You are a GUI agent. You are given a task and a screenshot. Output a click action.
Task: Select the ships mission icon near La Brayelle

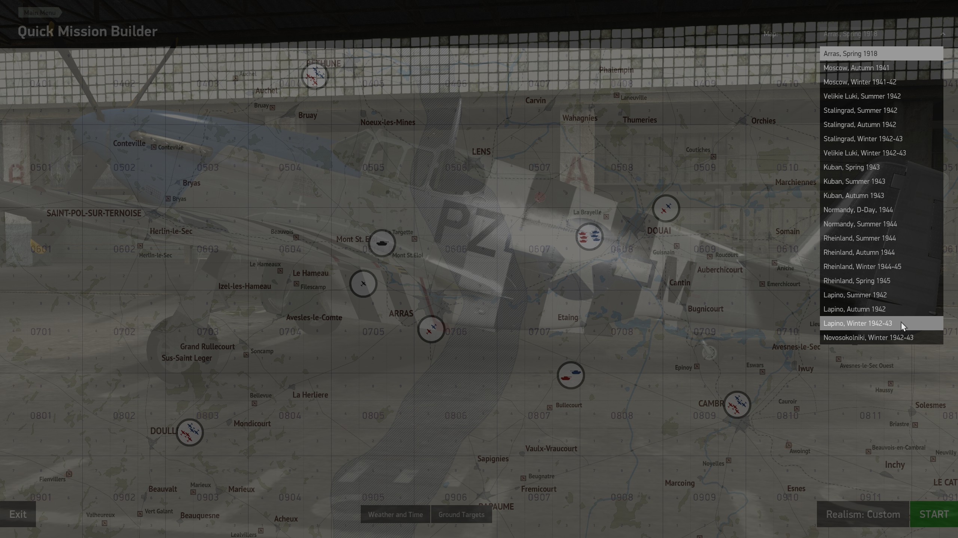coord(589,236)
